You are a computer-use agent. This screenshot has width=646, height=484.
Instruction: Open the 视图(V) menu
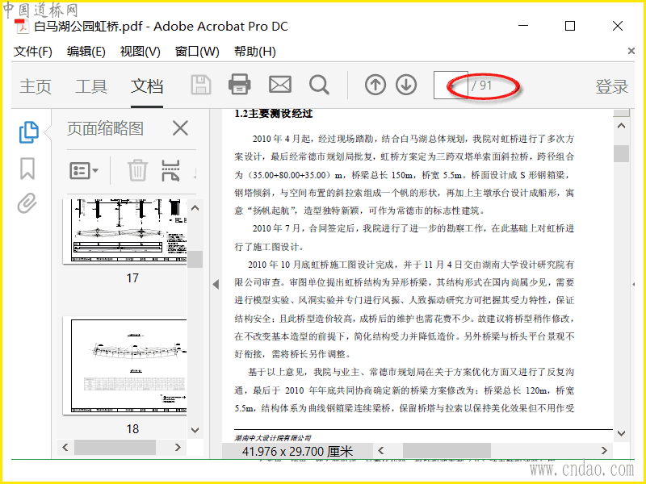click(x=140, y=52)
